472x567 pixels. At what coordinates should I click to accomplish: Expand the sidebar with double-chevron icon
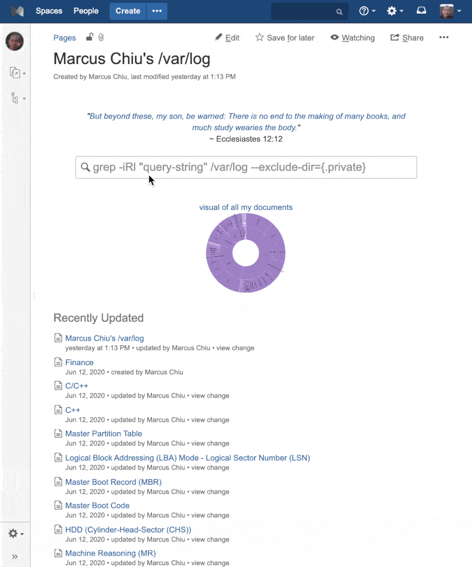[15, 557]
